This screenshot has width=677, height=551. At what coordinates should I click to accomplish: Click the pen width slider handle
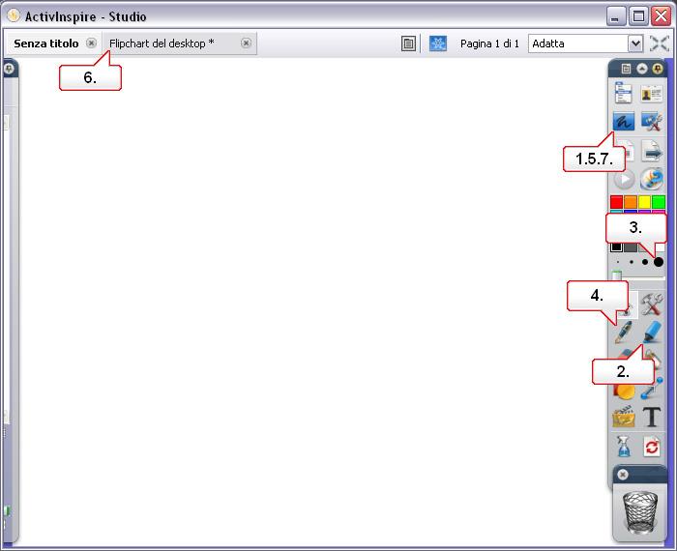[617, 275]
